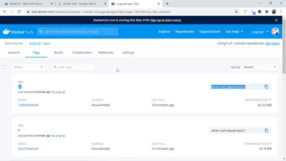Open the Collaborators tab
The height and width of the screenshot is (161, 286).
pyautogui.click(x=82, y=52)
